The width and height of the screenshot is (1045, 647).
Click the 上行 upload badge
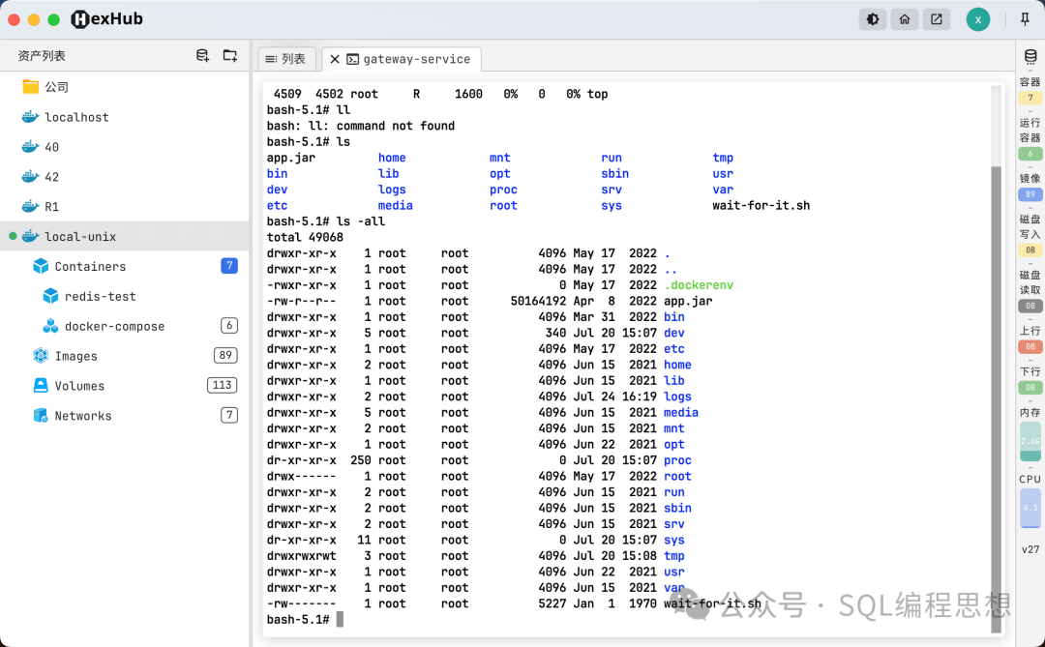1030,346
